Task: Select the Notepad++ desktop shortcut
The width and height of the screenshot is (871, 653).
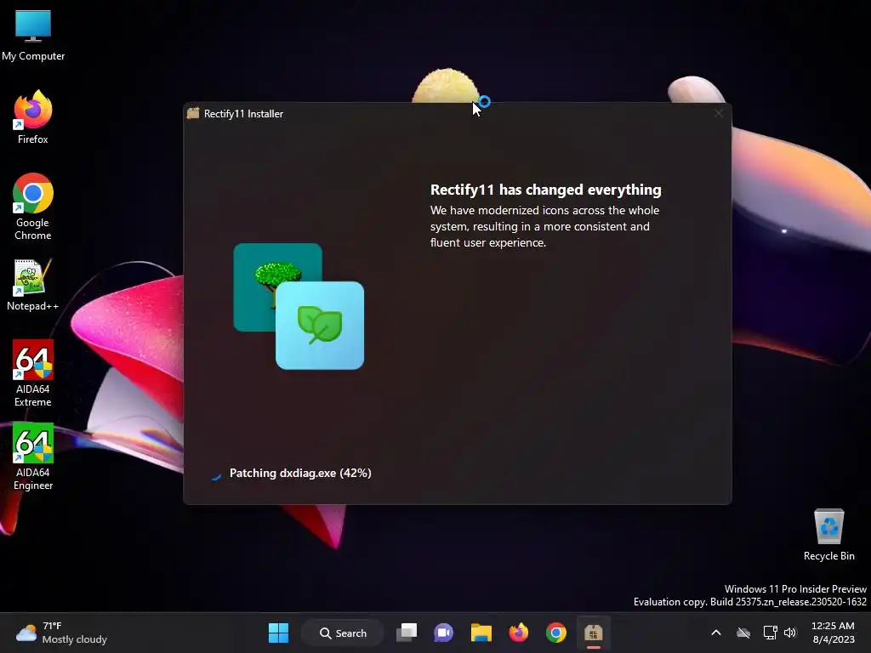Action: pyautogui.click(x=33, y=284)
